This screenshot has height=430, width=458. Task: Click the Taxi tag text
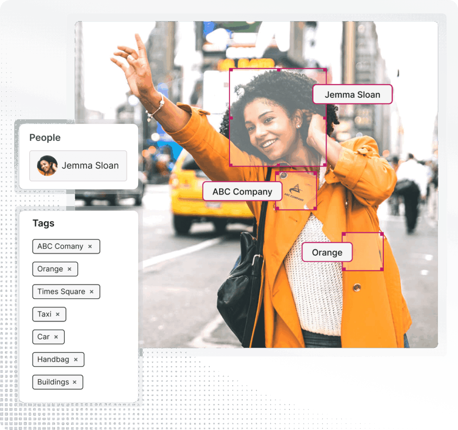coord(44,314)
